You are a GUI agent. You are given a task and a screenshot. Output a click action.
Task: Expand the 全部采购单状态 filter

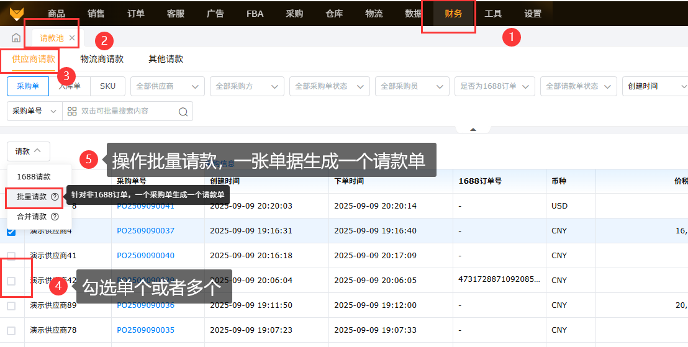tap(329, 86)
